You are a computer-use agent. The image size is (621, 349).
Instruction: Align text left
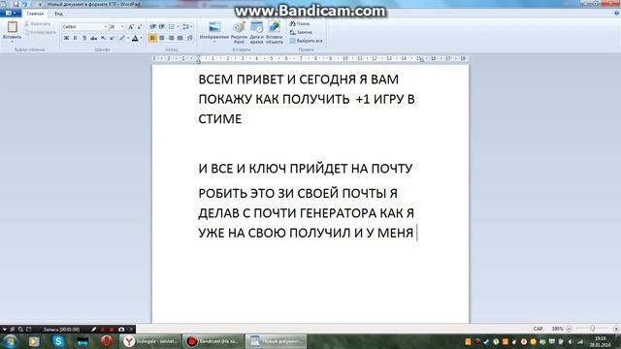tap(153, 38)
